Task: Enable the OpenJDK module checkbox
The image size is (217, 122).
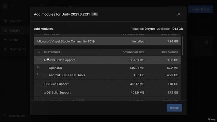Action: [x=44, y=68]
